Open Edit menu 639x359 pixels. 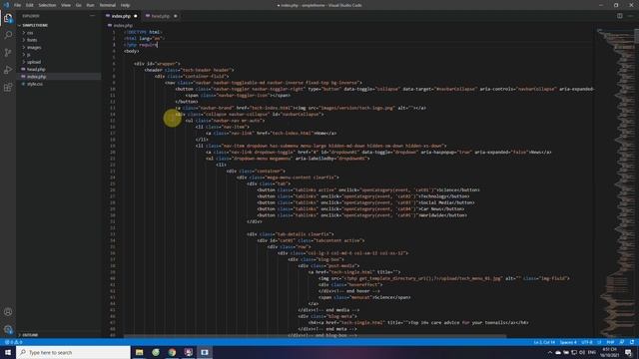click(30, 5)
